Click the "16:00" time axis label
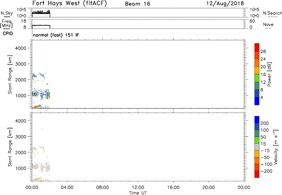This screenshot has height=195, width=282. tap(173, 188)
